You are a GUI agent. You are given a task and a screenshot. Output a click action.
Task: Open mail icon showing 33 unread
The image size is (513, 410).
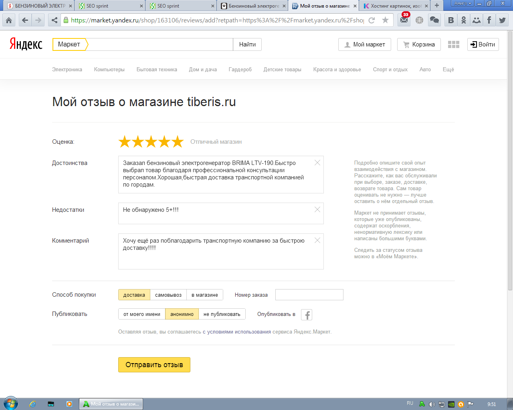404,19
